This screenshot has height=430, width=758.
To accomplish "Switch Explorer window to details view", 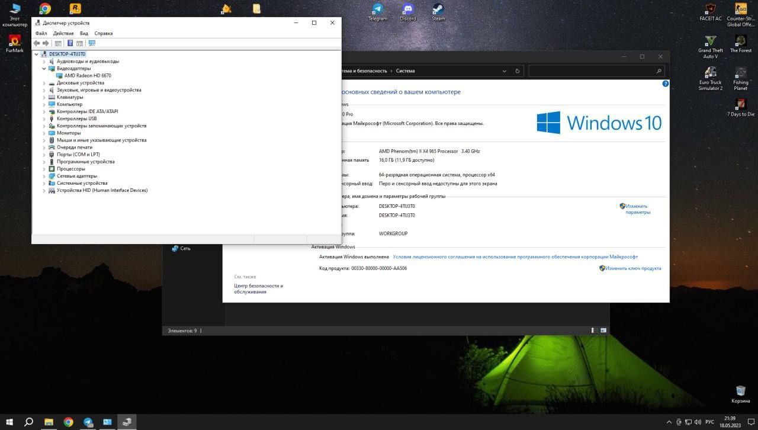I will 594,330.
